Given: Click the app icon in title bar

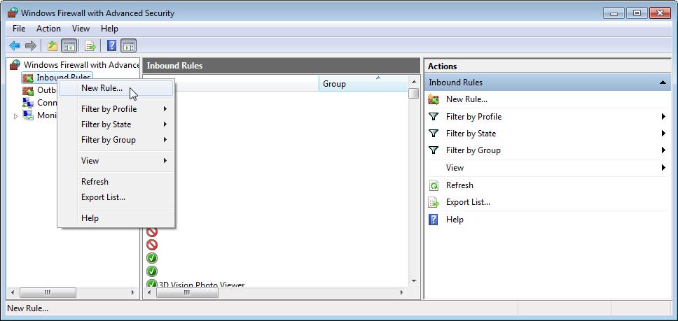Looking at the screenshot, I should coord(13,13).
